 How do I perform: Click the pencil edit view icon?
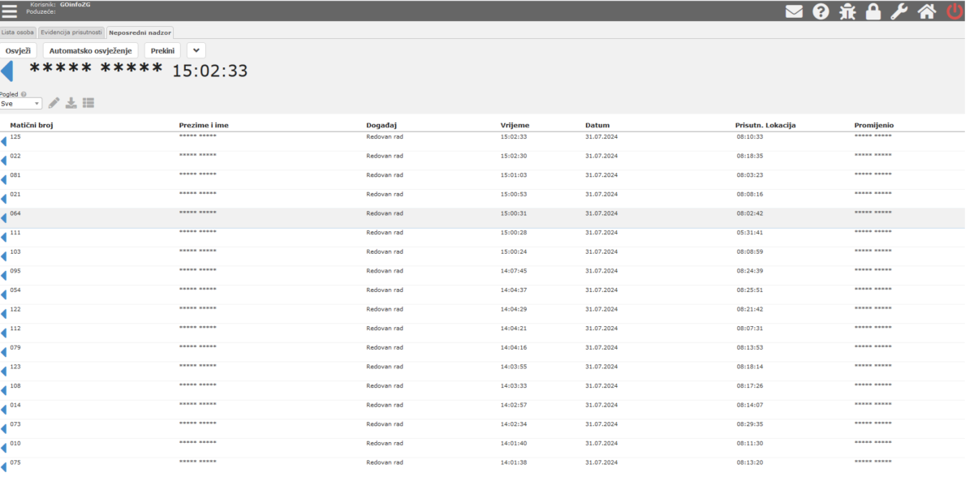point(54,103)
